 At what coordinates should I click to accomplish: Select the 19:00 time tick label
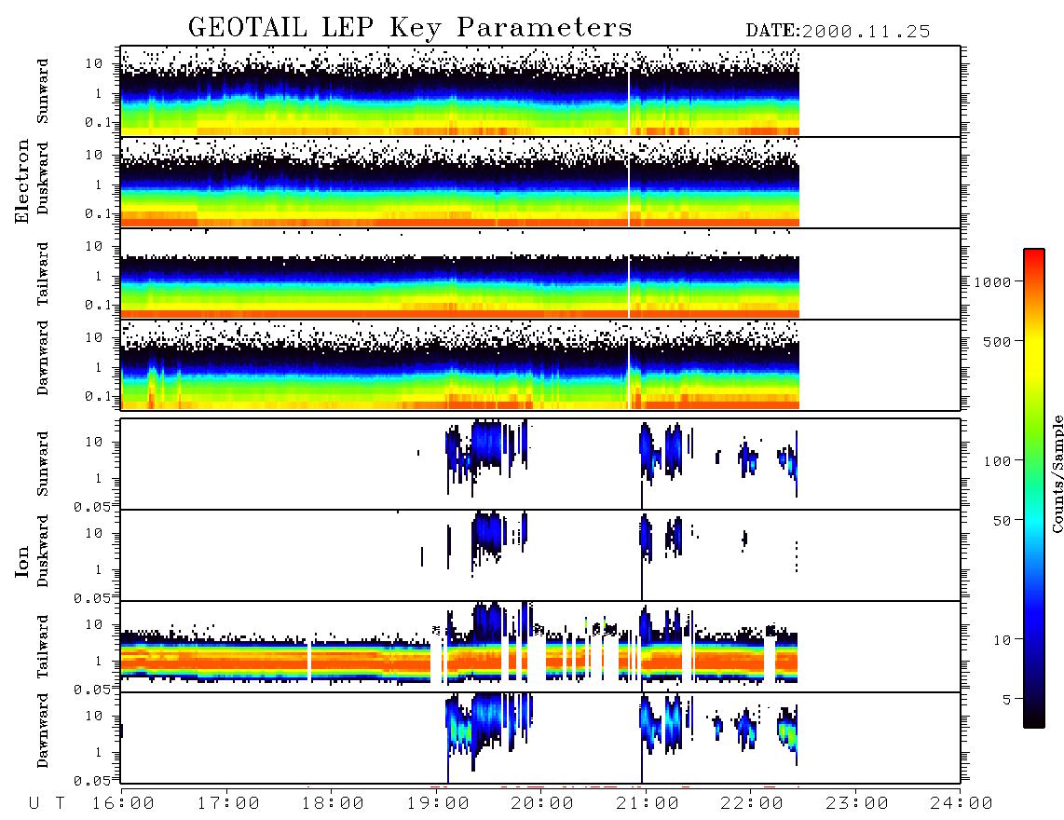[438, 804]
